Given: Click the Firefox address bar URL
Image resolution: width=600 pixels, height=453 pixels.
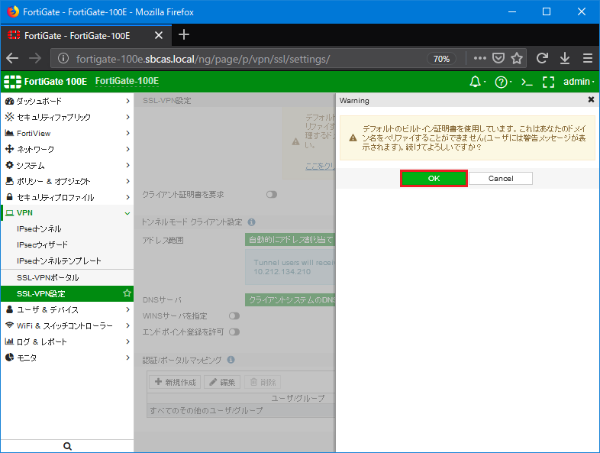Looking at the screenshot, I should point(203,59).
